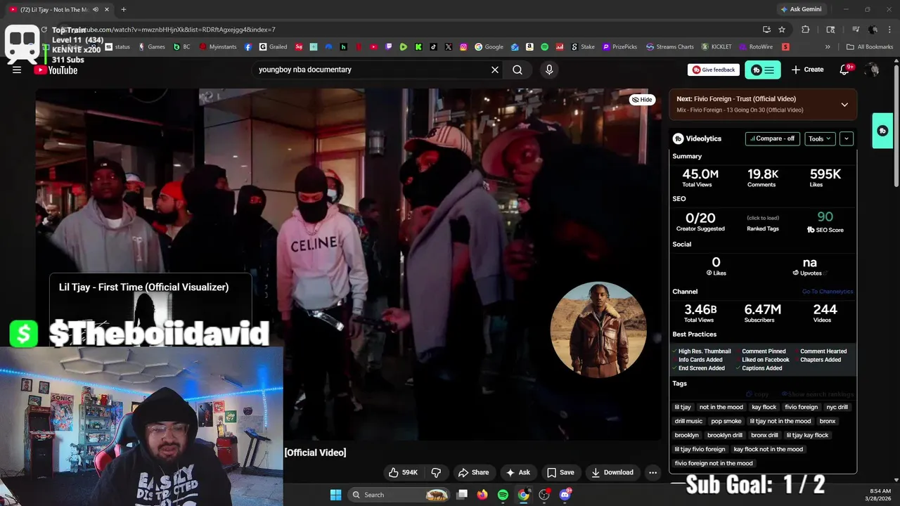Open Lil Tjay First Time visualizer card

[x=150, y=309]
